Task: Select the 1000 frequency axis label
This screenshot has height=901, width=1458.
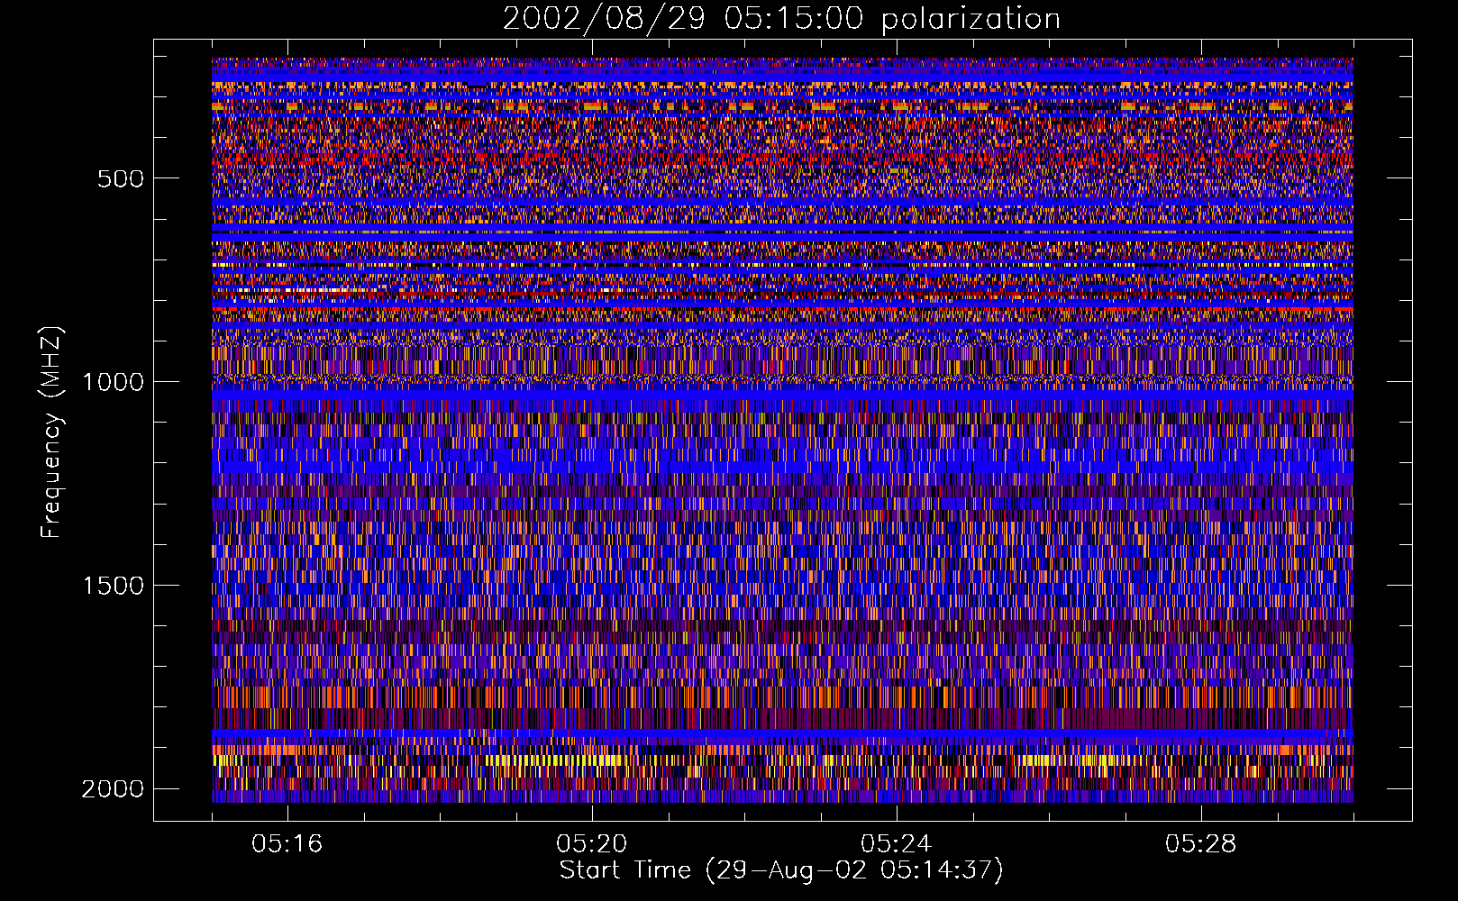Action: point(113,382)
